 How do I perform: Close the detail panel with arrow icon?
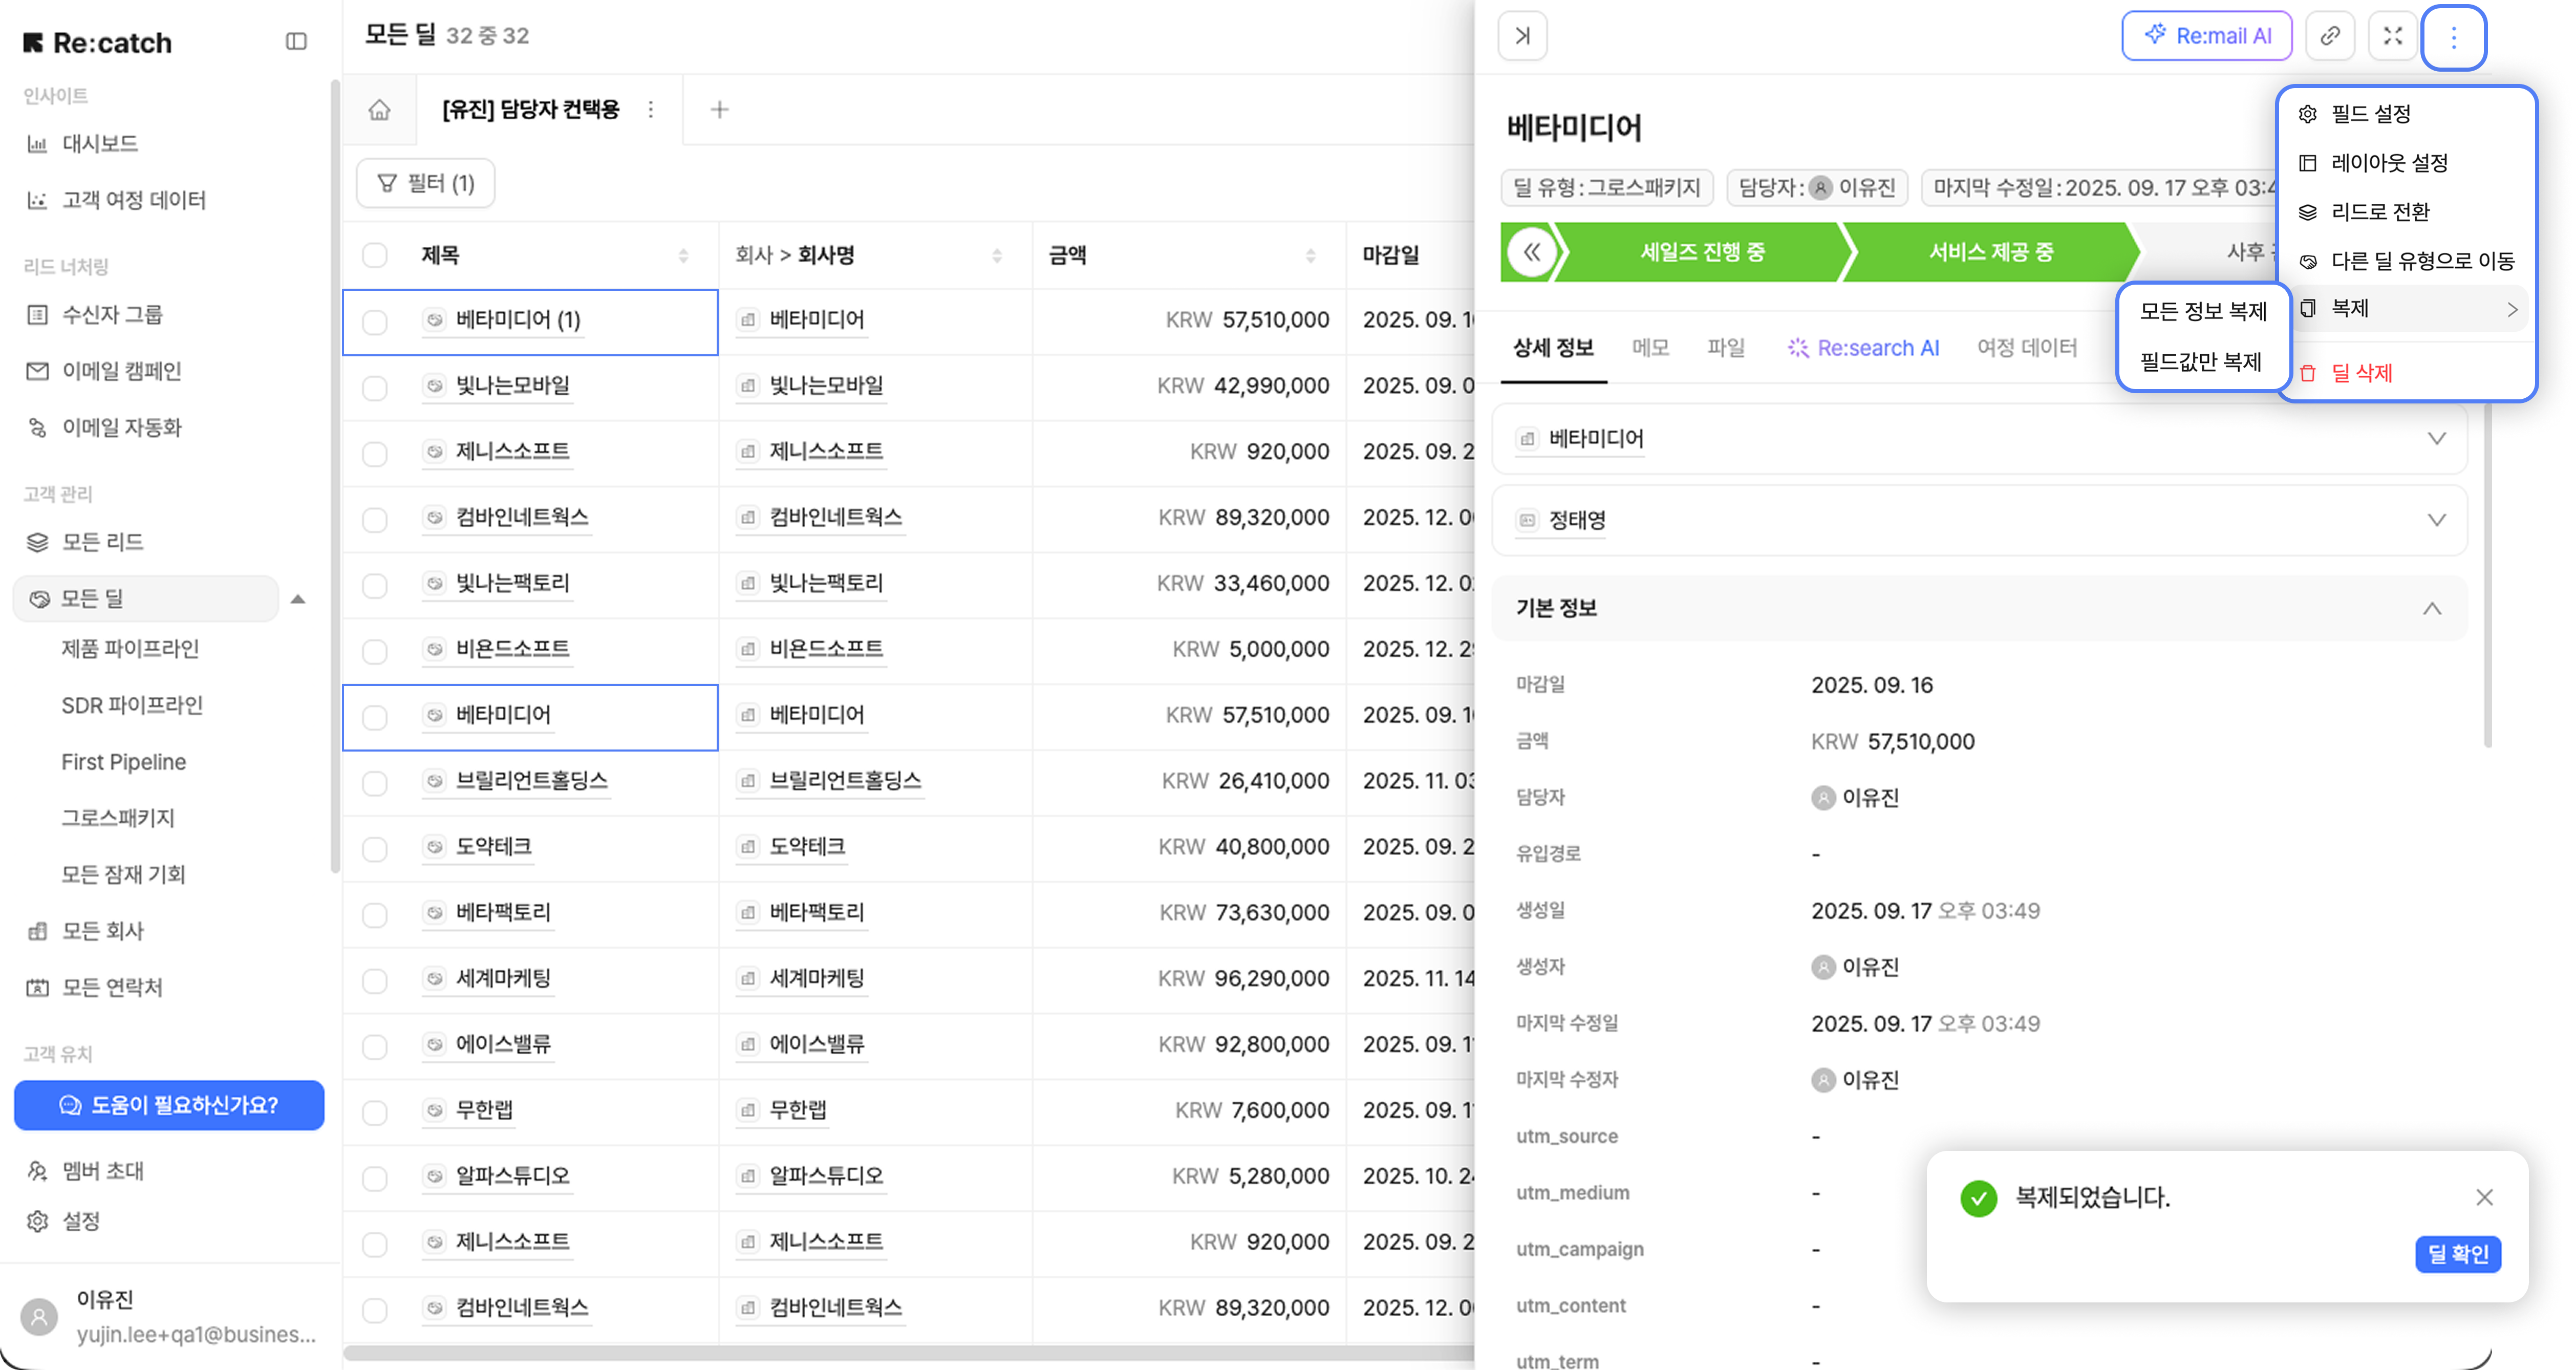[x=1522, y=36]
